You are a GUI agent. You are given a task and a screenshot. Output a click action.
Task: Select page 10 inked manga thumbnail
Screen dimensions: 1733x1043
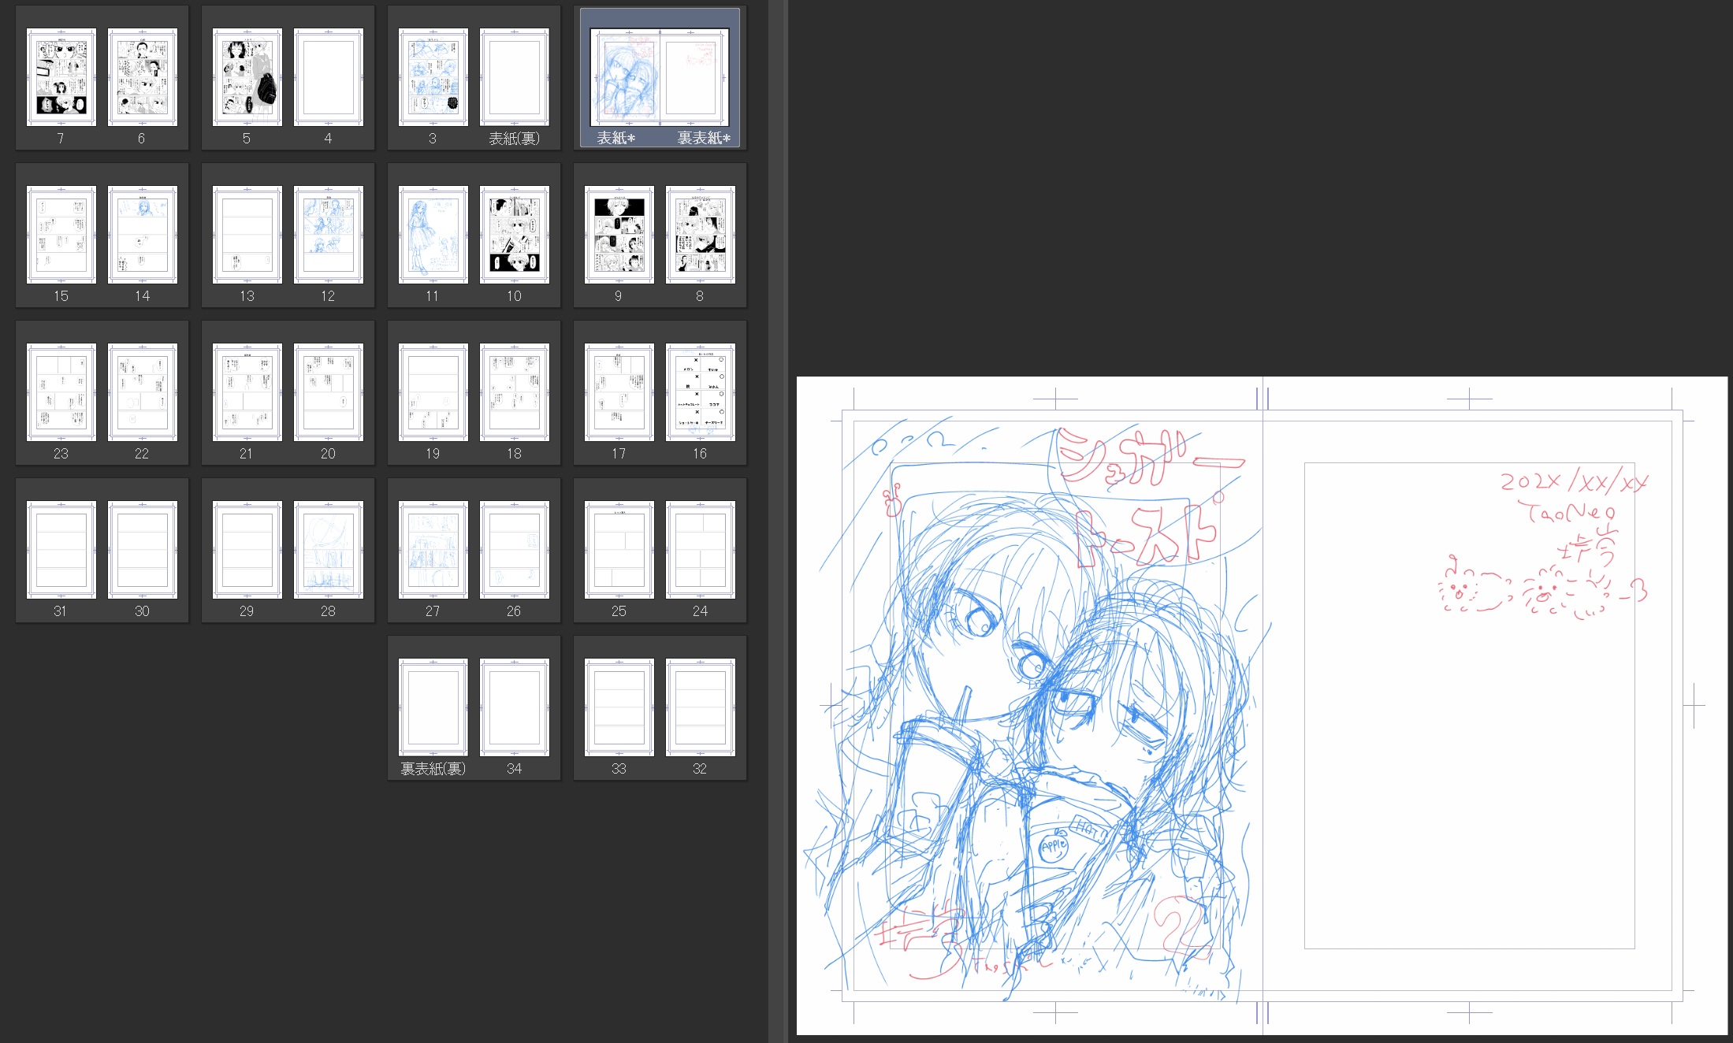click(515, 235)
